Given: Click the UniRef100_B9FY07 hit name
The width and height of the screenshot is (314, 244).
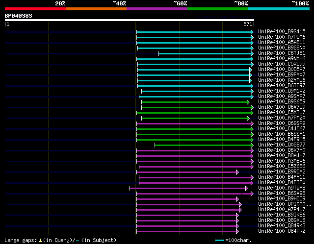Looking at the screenshot, I should pos(282,75).
